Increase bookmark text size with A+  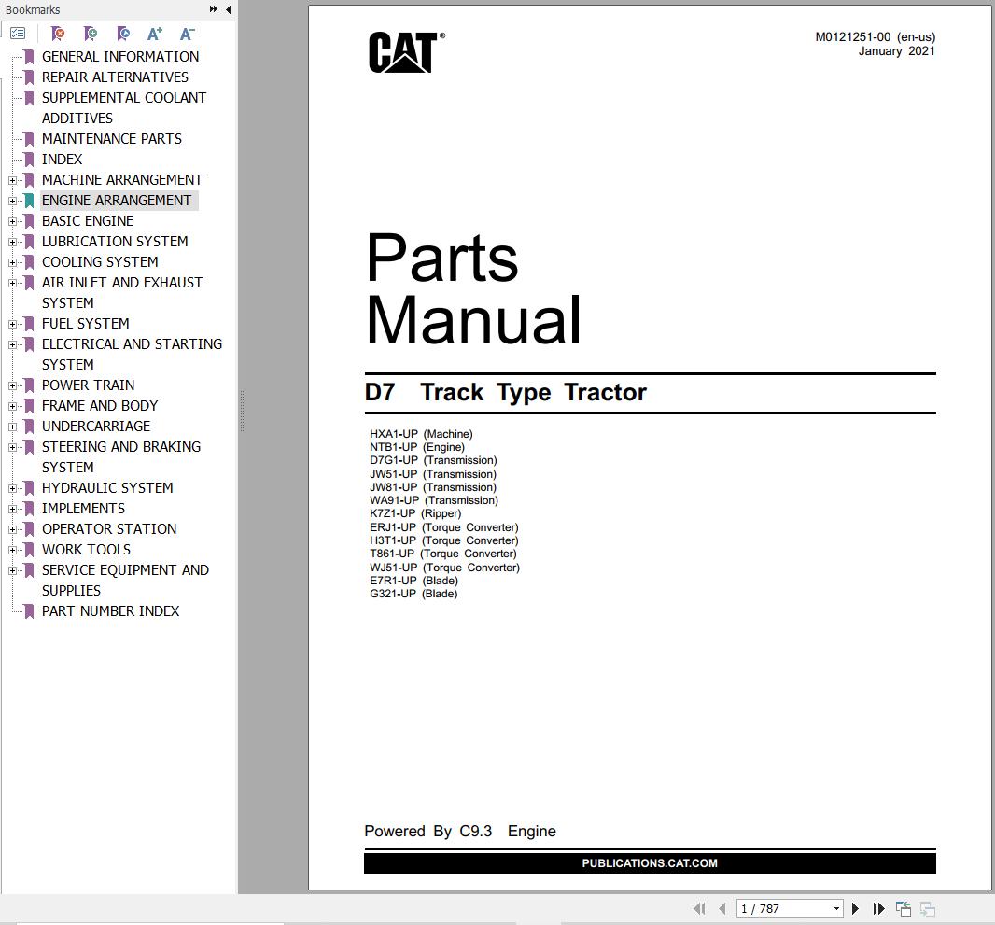(x=155, y=33)
